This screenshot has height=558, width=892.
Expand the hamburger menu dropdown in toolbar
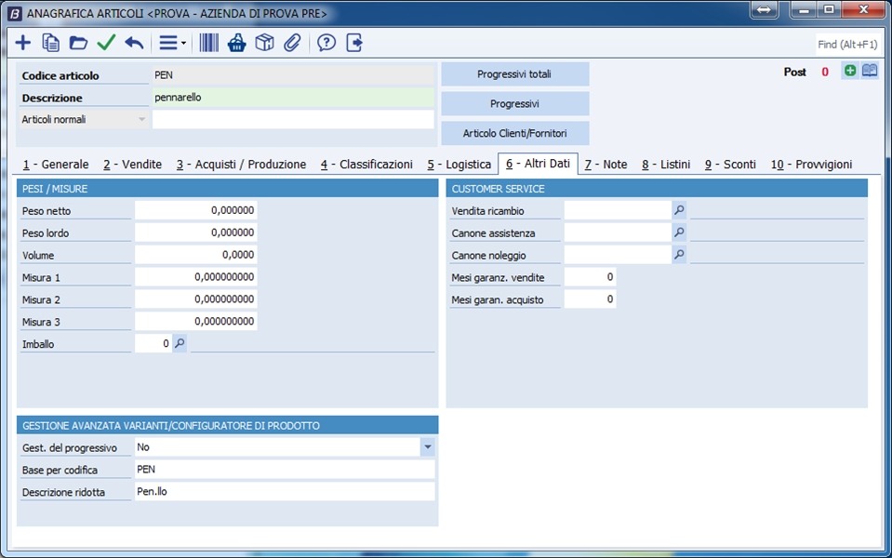172,43
